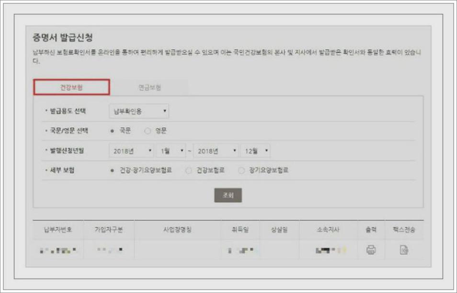The width and height of the screenshot is (457, 293).
Task: Select the 국문 radio button
Action: click(112, 131)
